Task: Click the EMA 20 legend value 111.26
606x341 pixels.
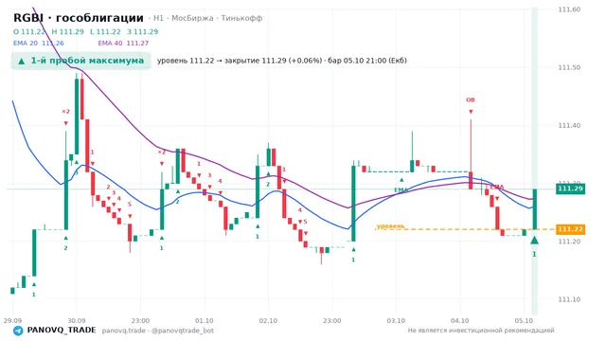Action: (x=53, y=43)
